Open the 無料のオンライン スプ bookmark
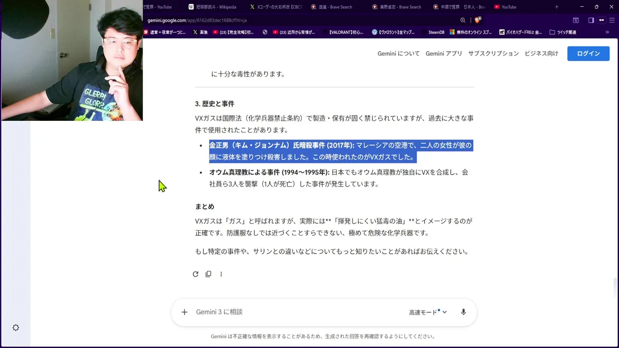619x348 pixels. (x=471, y=32)
